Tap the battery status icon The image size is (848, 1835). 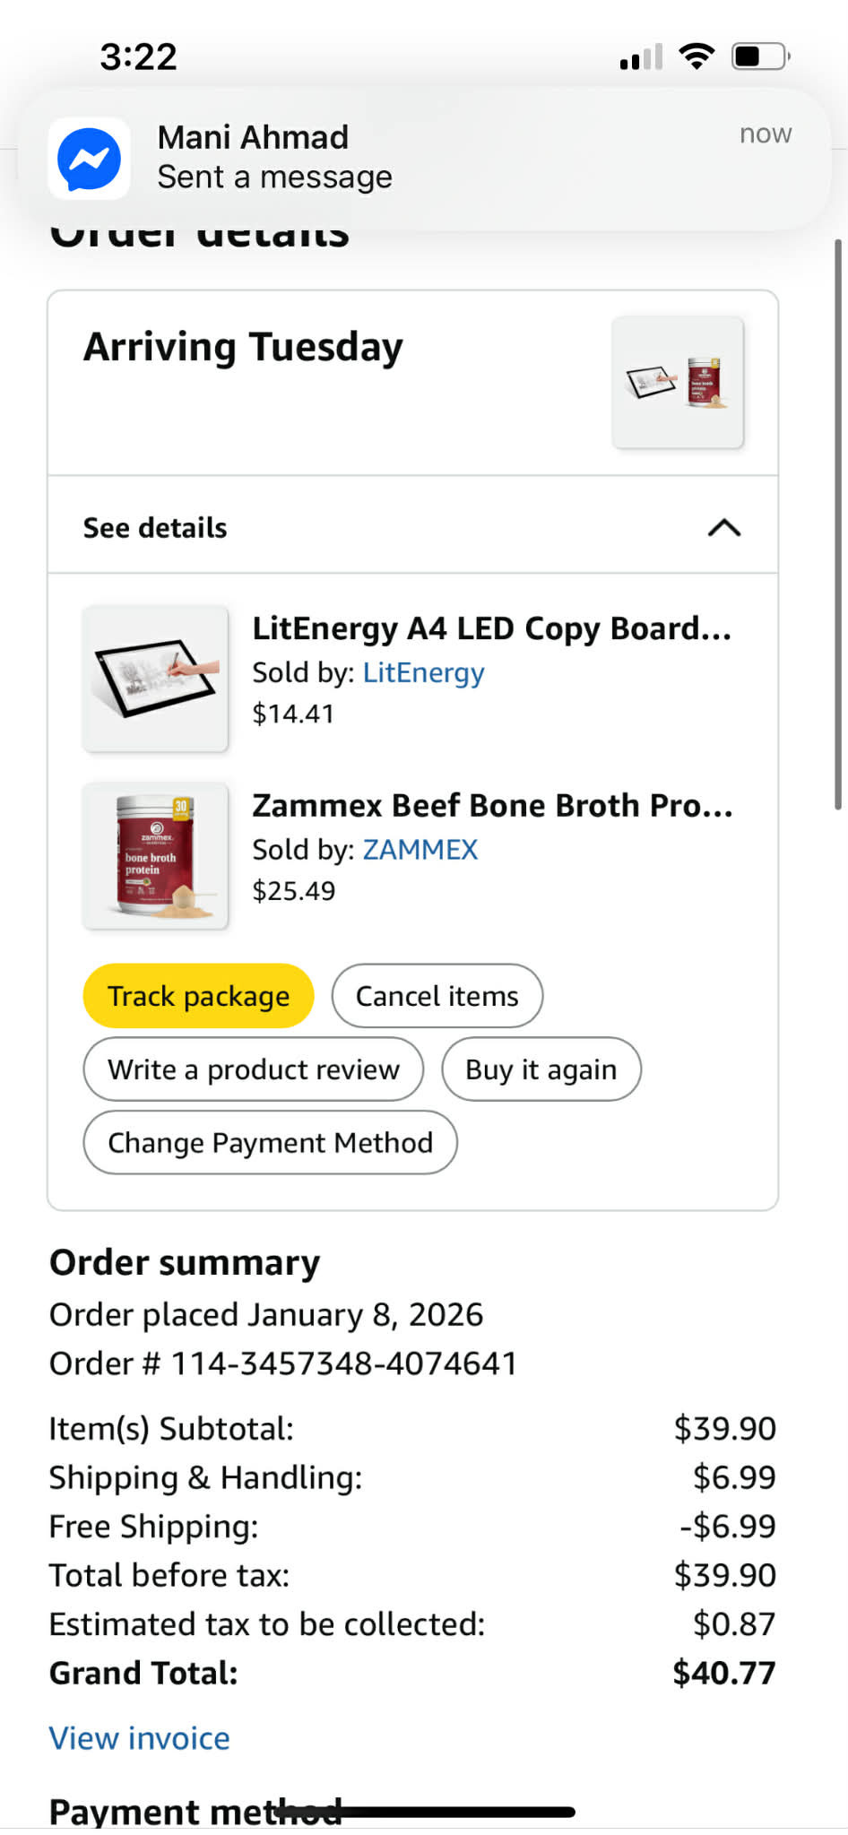[x=760, y=56]
